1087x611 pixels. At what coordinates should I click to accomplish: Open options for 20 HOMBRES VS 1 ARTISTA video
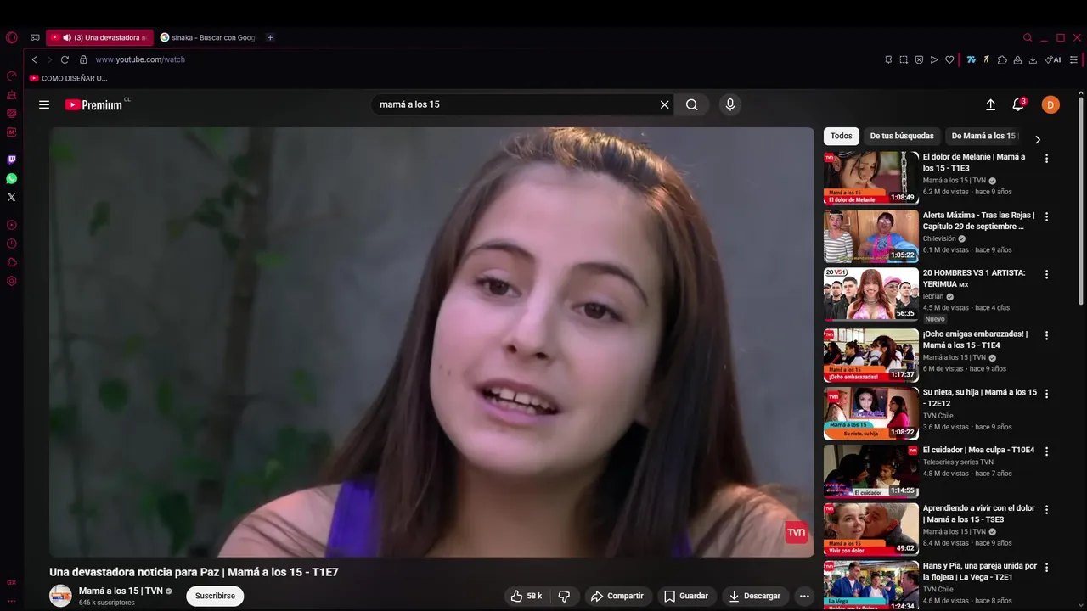(x=1046, y=274)
